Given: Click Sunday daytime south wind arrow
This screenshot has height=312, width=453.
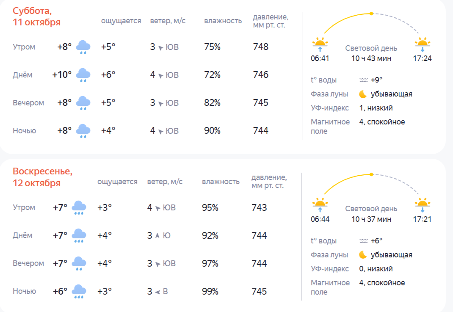Looking at the screenshot, I should click(x=157, y=236).
